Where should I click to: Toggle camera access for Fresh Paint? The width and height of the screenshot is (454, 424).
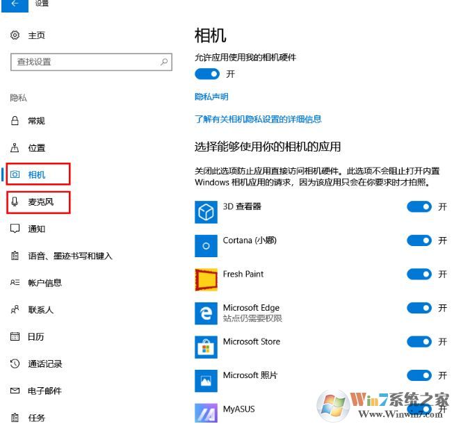point(419,274)
